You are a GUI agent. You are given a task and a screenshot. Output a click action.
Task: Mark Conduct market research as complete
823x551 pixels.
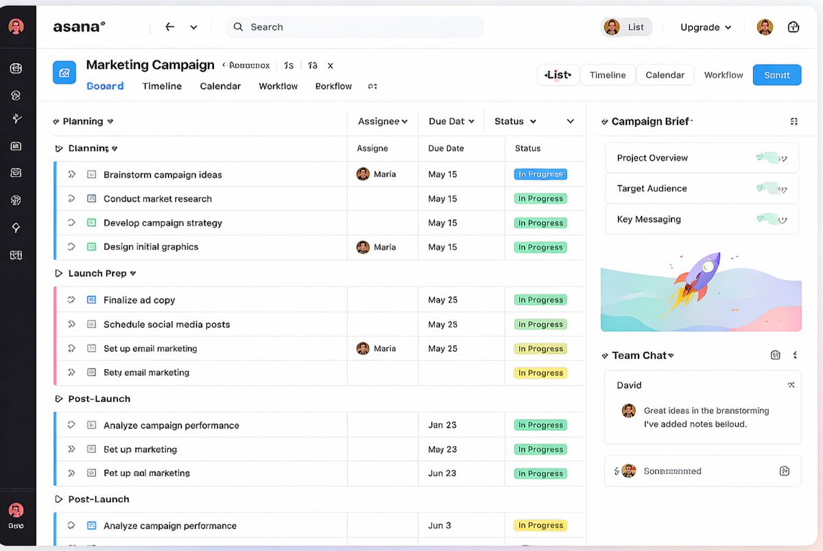tap(71, 198)
